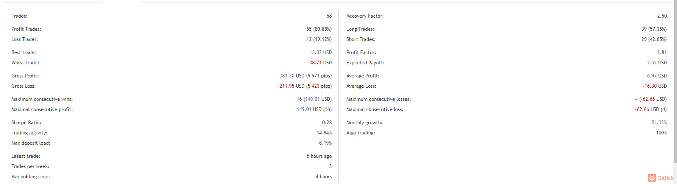Click the Profit Factor value 1.81

pyautogui.click(x=662, y=52)
